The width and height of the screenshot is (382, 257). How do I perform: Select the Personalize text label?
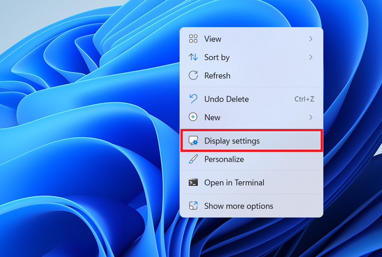pyautogui.click(x=224, y=159)
